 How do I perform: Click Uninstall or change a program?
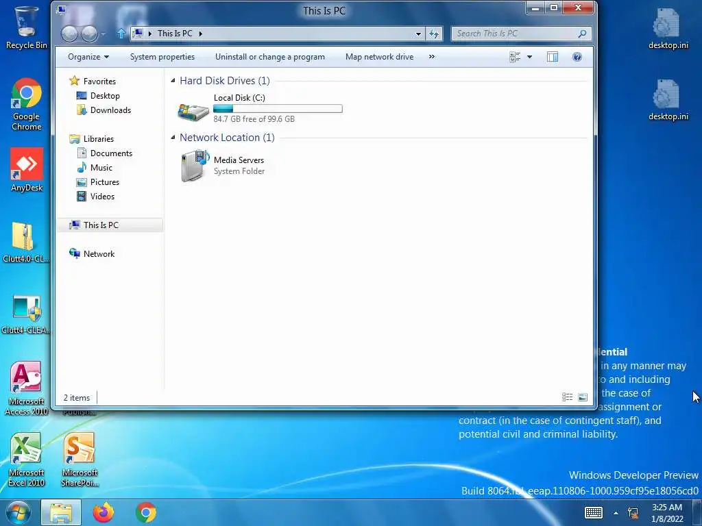point(270,57)
